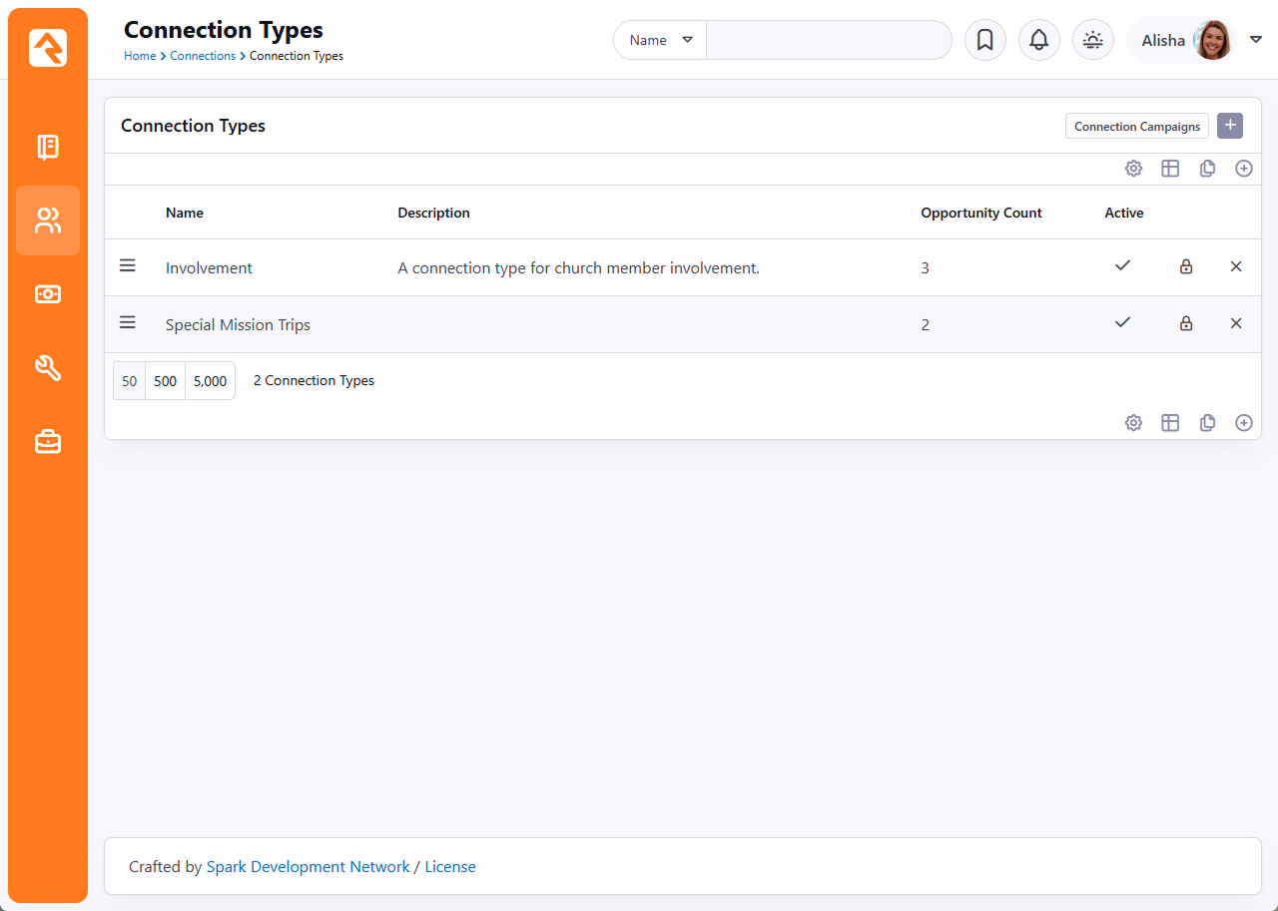Open the notifications bell
The width and height of the screenshot is (1278, 911).
[1038, 40]
